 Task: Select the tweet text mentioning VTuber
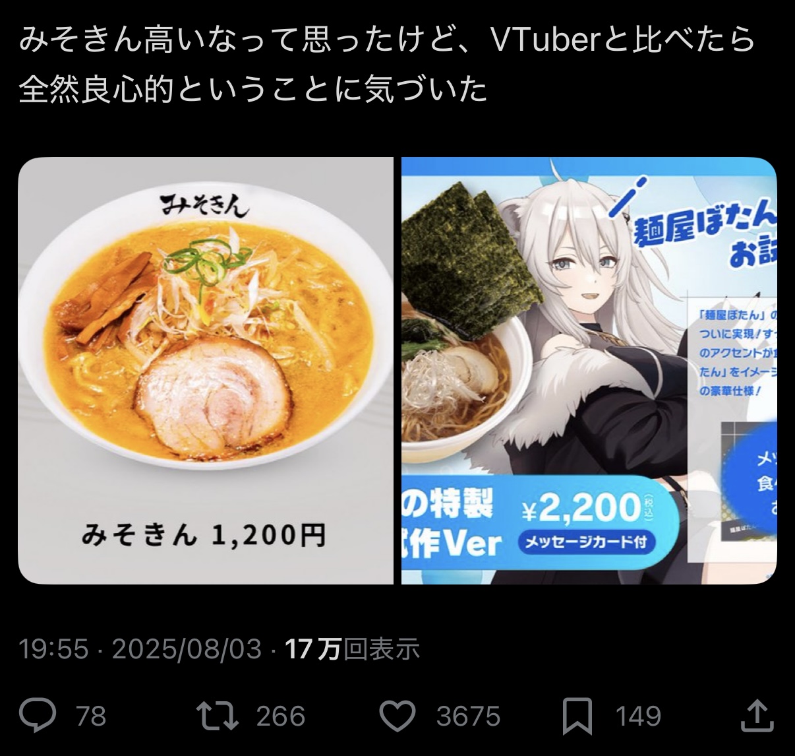click(386, 65)
